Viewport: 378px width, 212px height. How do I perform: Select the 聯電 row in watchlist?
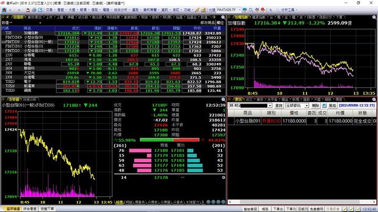pyautogui.click(x=113, y=64)
